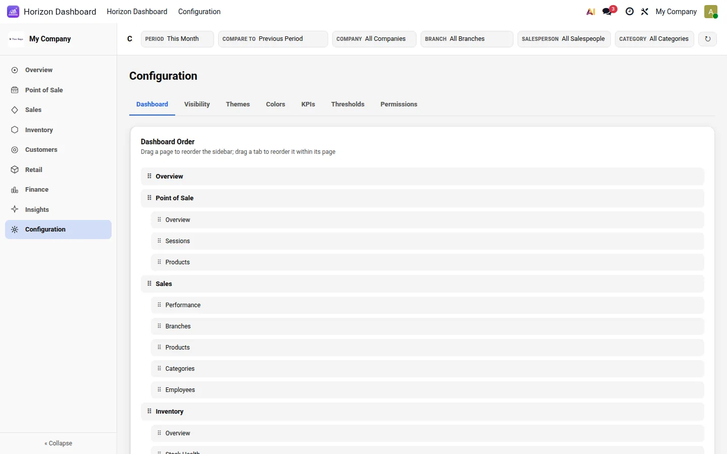Open the Period This Month dropdown
Screen dimensions: 727x454
[x=177, y=39]
